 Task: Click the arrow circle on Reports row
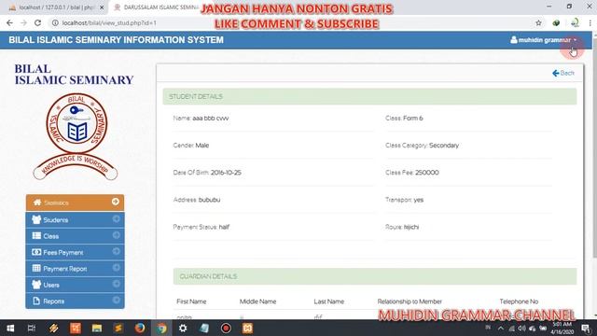[116, 300]
